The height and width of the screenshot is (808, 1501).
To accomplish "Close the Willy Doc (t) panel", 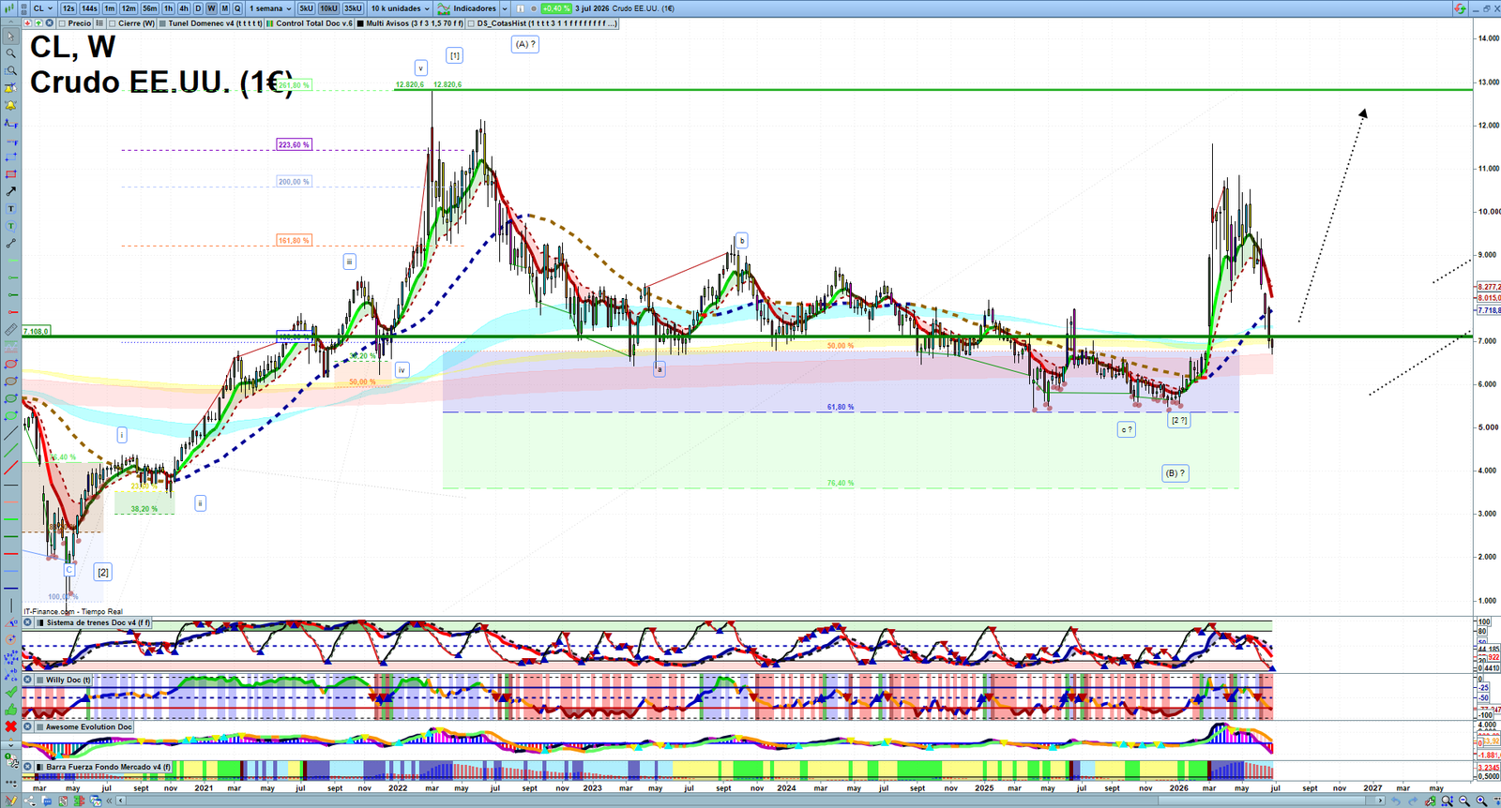I will 27,680.
